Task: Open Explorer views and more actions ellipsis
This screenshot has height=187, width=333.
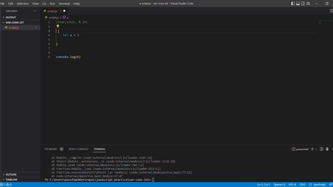Action: pyautogui.click(x=35, y=11)
